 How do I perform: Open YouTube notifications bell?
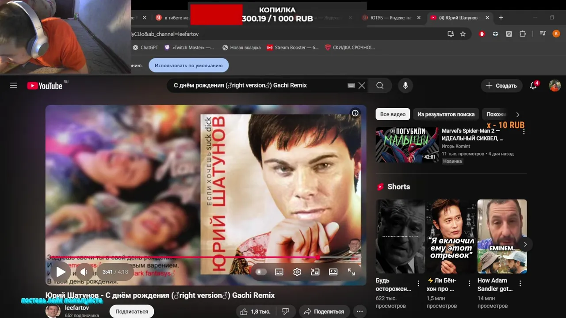click(x=533, y=86)
